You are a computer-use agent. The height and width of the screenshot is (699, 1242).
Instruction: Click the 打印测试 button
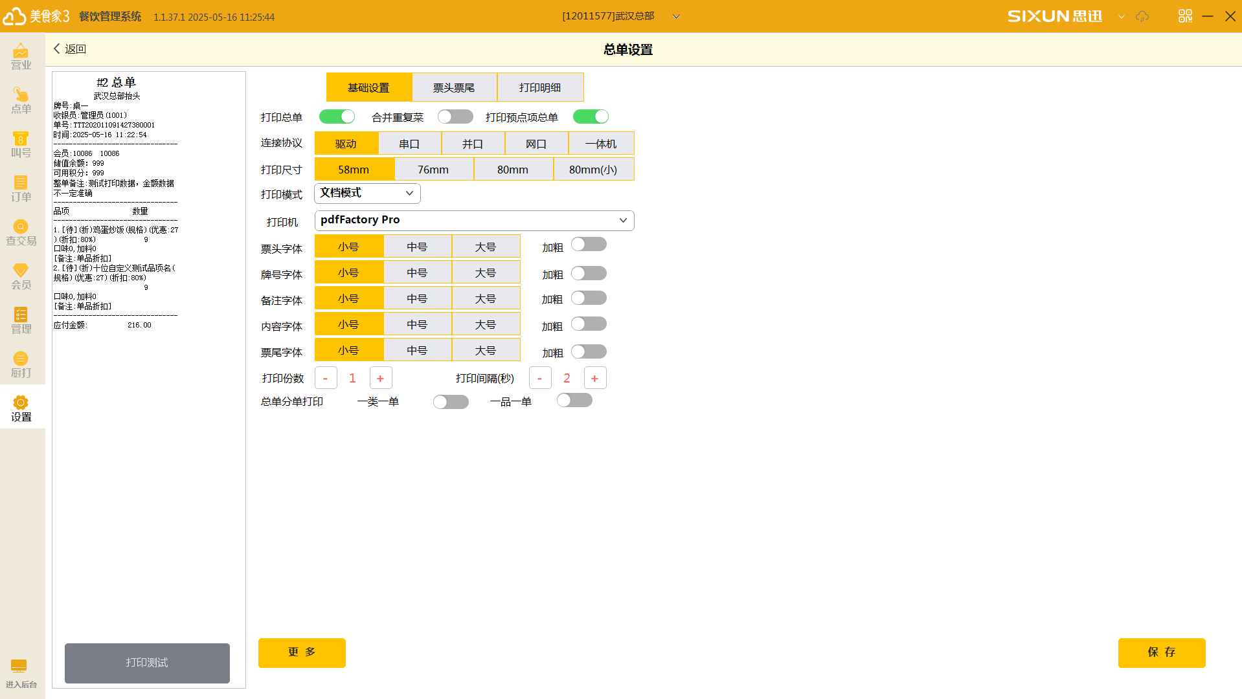click(x=147, y=663)
